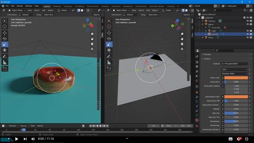Hide the ponchik object with its eye icon

click(x=248, y=34)
